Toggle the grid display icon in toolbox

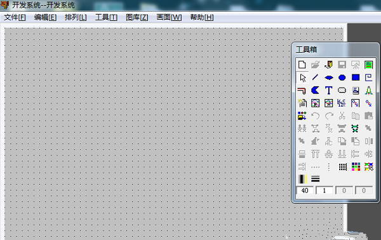tap(343, 167)
